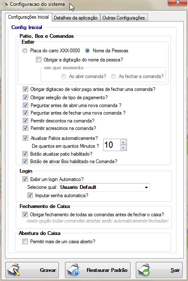Image resolution: width=188 pixels, height=281 pixels.
Task: Select the Placa do carro XXX-0000 radio
Action: (x=25, y=51)
